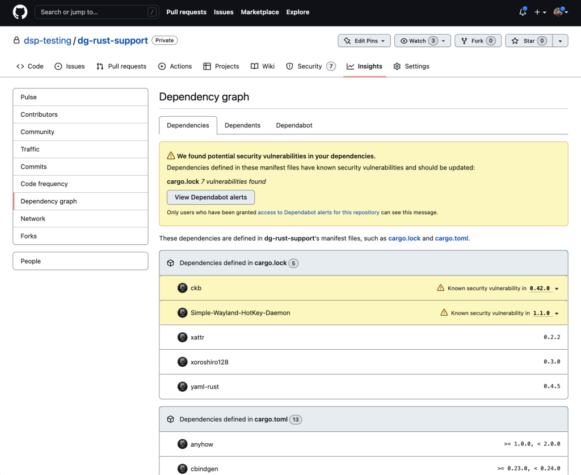
Task: Click the lock icon beside dsp-testing
Action: (x=16, y=40)
